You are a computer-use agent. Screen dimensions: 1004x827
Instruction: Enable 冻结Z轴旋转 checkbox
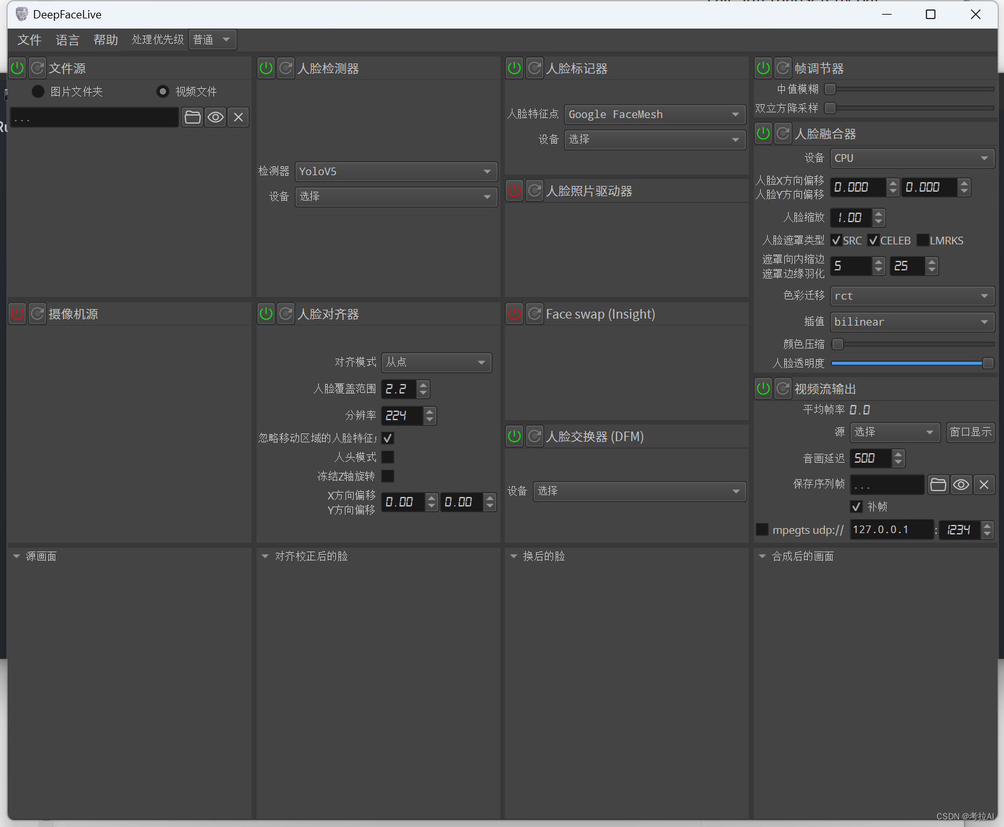point(388,476)
